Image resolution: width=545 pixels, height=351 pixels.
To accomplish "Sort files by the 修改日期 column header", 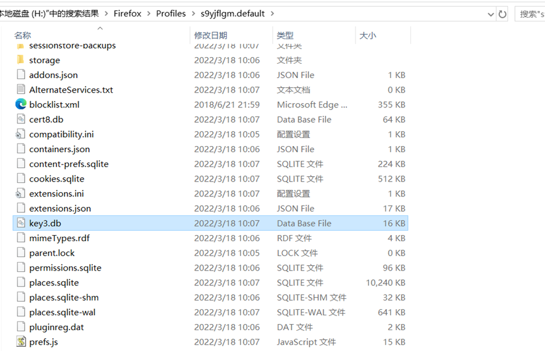I will click(210, 36).
